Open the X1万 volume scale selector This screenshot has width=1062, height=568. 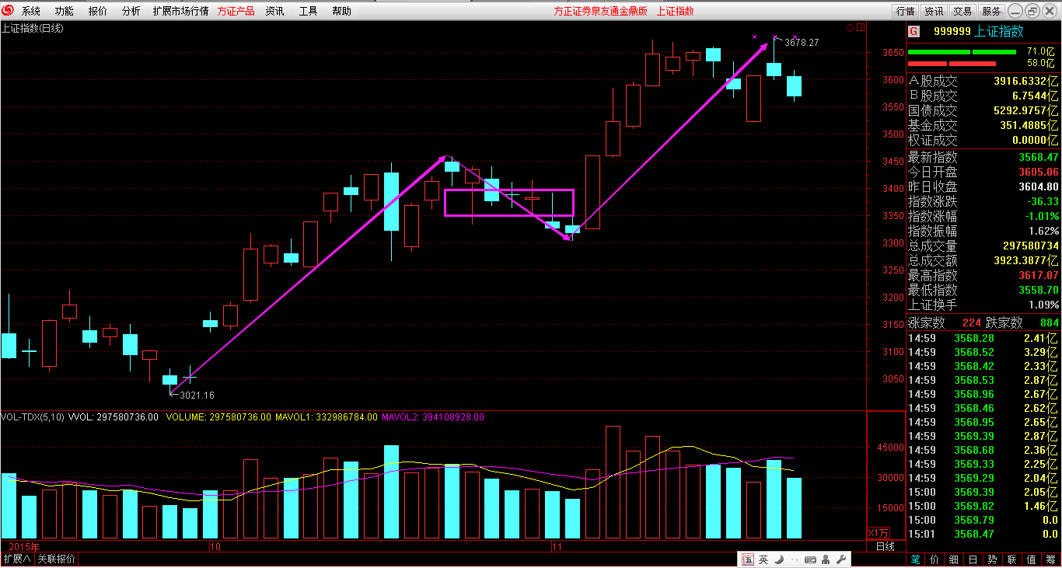pyautogui.click(x=879, y=533)
